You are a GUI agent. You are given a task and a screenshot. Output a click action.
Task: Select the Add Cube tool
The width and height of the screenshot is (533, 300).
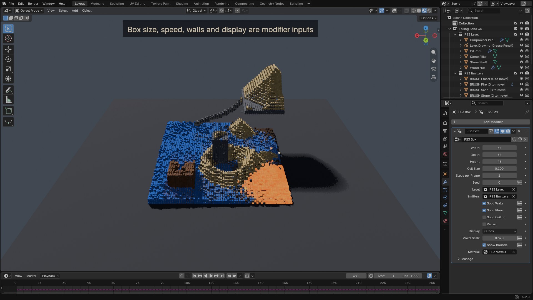click(8, 111)
